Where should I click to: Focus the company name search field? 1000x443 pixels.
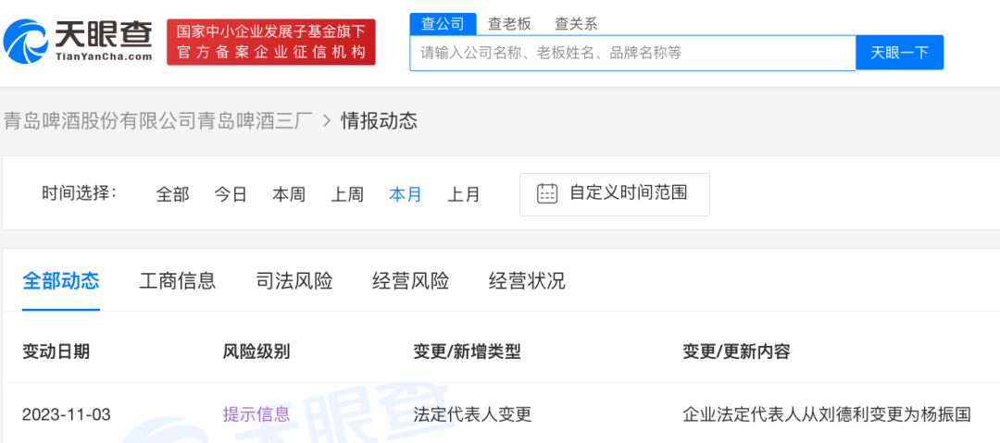click(x=632, y=53)
